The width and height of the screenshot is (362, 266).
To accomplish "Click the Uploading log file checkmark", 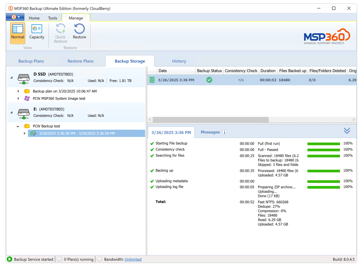I will click(x=152, y=187).
